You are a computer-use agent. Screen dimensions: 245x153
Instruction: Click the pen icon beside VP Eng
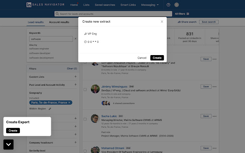point(85,34)
